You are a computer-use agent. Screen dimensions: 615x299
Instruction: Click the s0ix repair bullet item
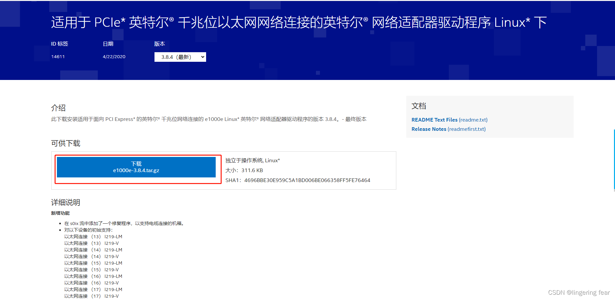tap(124, 223)
